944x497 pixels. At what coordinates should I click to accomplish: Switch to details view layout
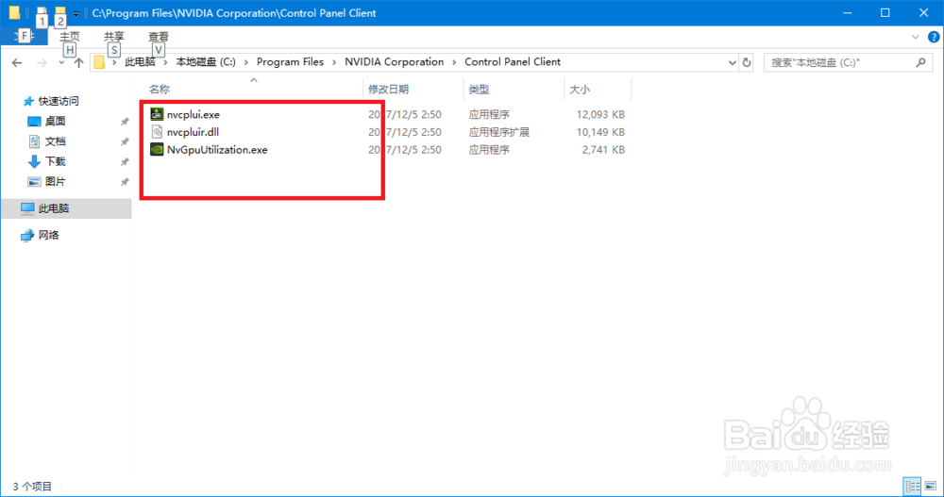[912, 486]
